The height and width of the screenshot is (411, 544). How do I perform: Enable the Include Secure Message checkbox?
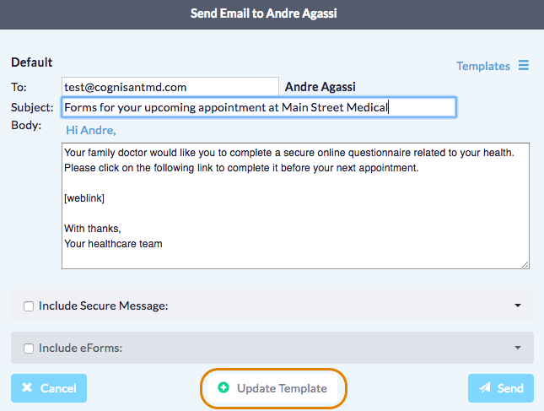[29, 306]
